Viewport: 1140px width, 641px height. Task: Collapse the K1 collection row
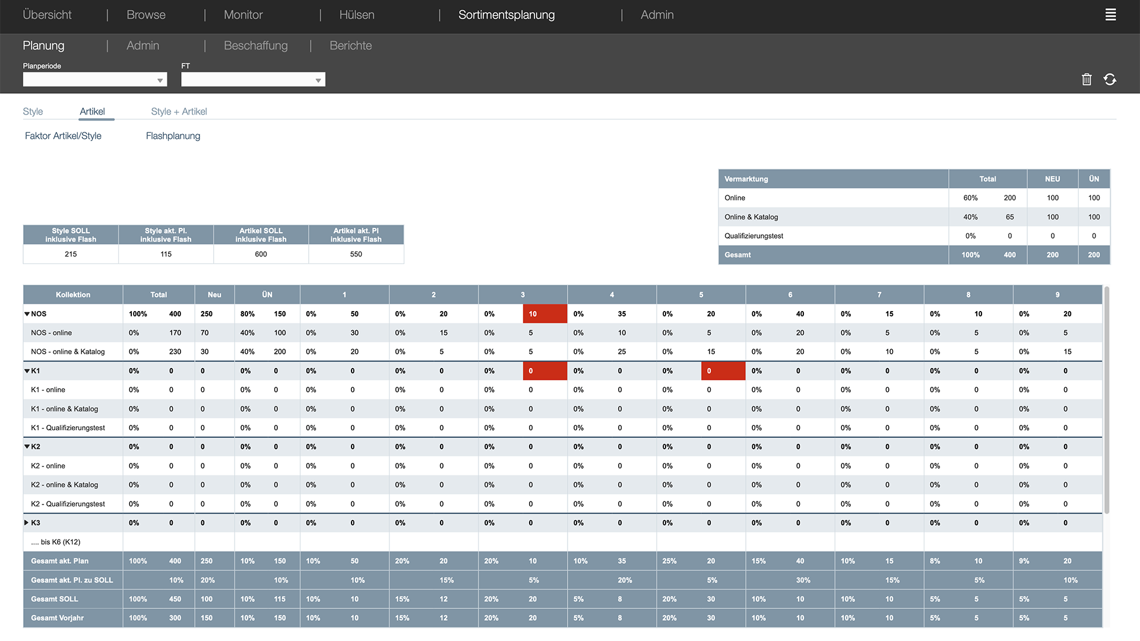click(x=27, y=371)
